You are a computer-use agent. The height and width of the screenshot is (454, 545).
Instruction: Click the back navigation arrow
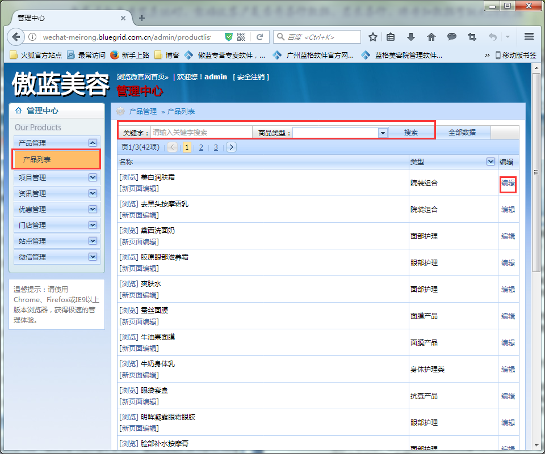[15, 36]
